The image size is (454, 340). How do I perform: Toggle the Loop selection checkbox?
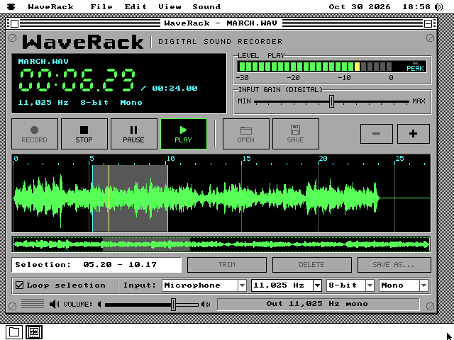19,285
